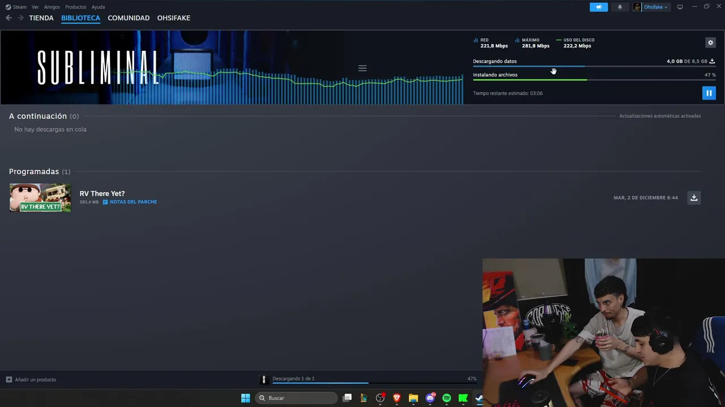Open File Explorer from taskbar
Screen dimensions: 725x407
click(413, 398)
